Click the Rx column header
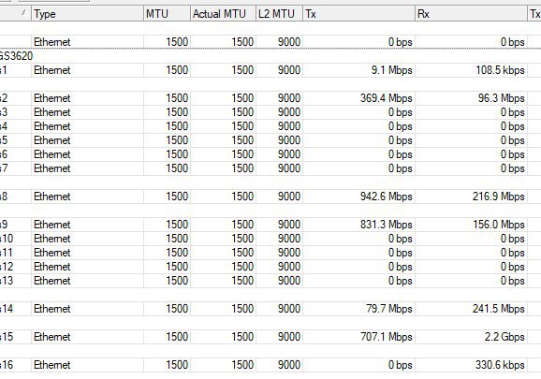Screen dimensions: 541x379 pyautogui.click(x=471, y=14)
